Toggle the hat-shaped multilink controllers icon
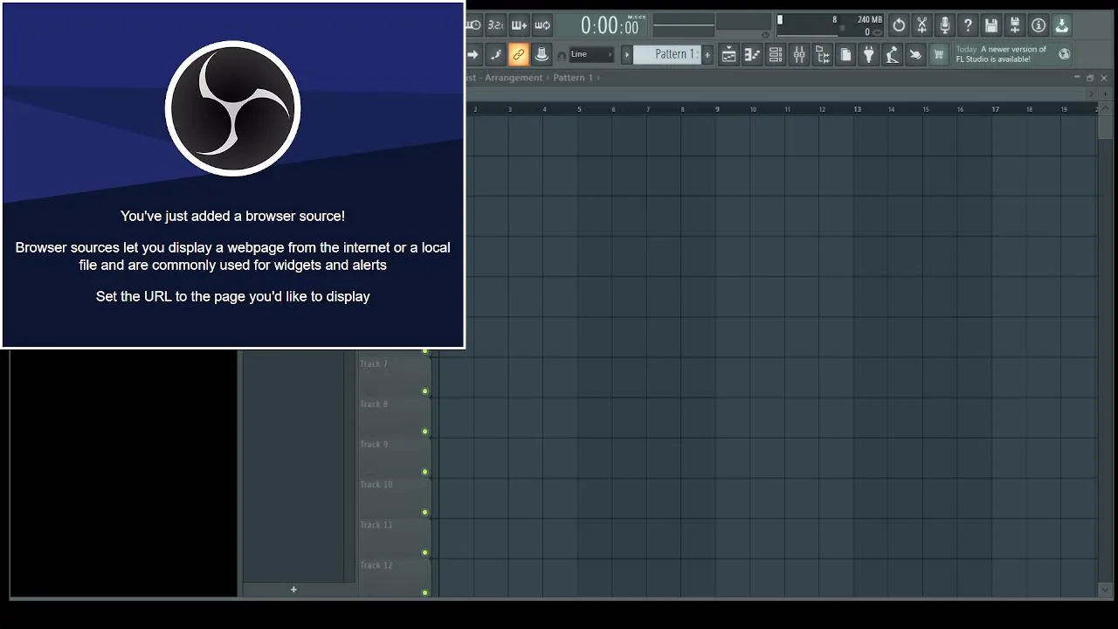The image size is (1118, 629). coord(542,54)
